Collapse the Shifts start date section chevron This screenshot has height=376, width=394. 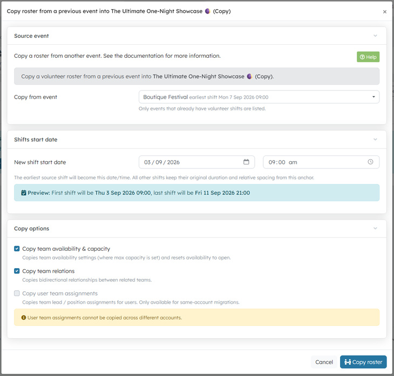click(375, 139)
